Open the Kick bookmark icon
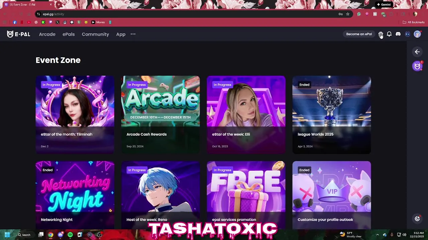This screenshot has height=240, width=428. coord(43,22)
